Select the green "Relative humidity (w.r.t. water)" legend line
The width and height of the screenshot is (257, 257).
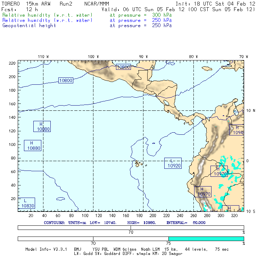(47, 15)
